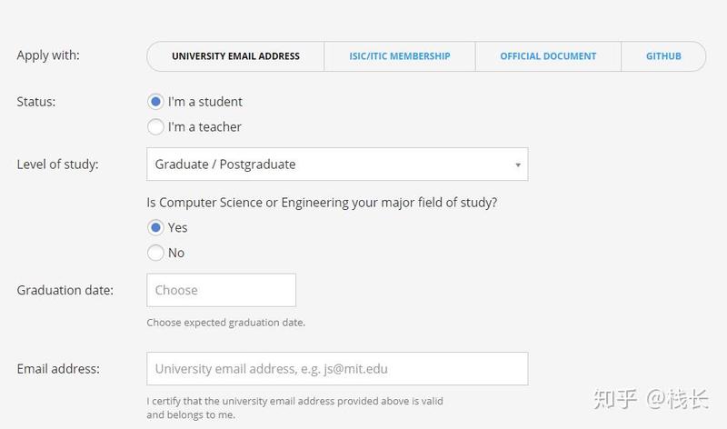The image size is (727, 429).
Task: Switch to the ISIC/ITIC Membership tab
Action: click(x=400, y=56)
